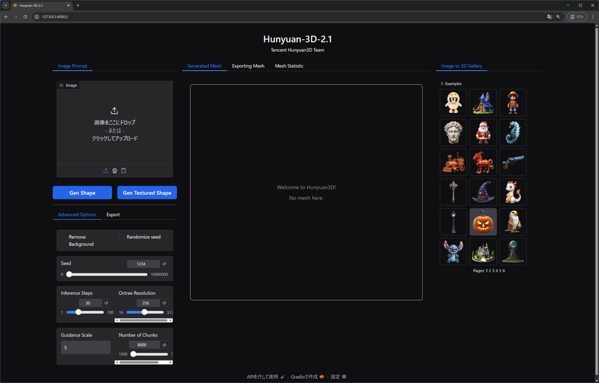Adjust the Inference Steps slider
The image size is (599, 383).
tap(85, 312)
